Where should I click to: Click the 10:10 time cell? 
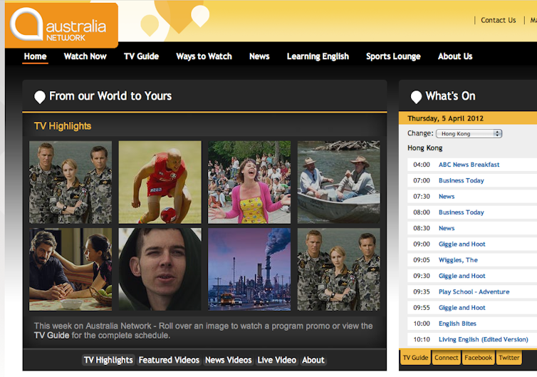pyautogui.click(x=421, y=339)
